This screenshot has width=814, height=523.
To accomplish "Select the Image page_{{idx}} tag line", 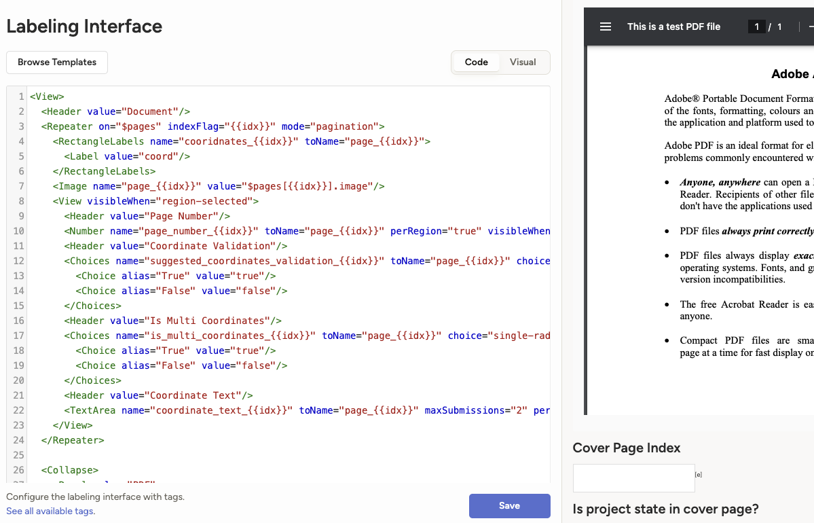I will pyautogui.click(x=219, y=186).
